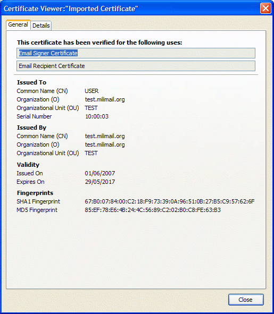Screen dimensions: 274x314
Task: Click the Issued By Organizational Unit value TEST
Action: pos(91,153)
